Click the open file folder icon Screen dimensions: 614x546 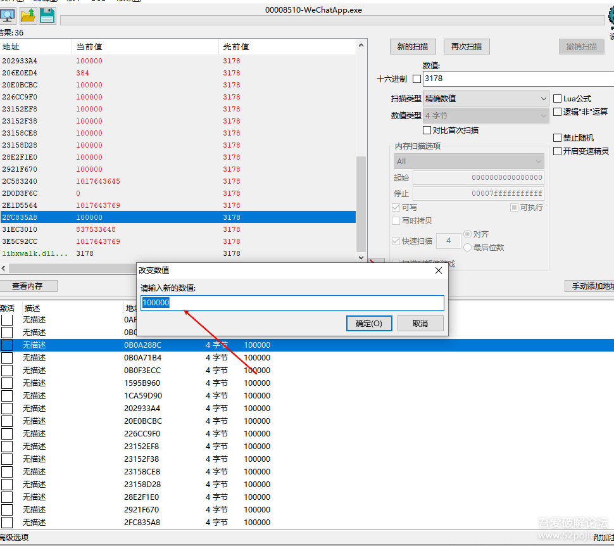click(x=28, y=16)
